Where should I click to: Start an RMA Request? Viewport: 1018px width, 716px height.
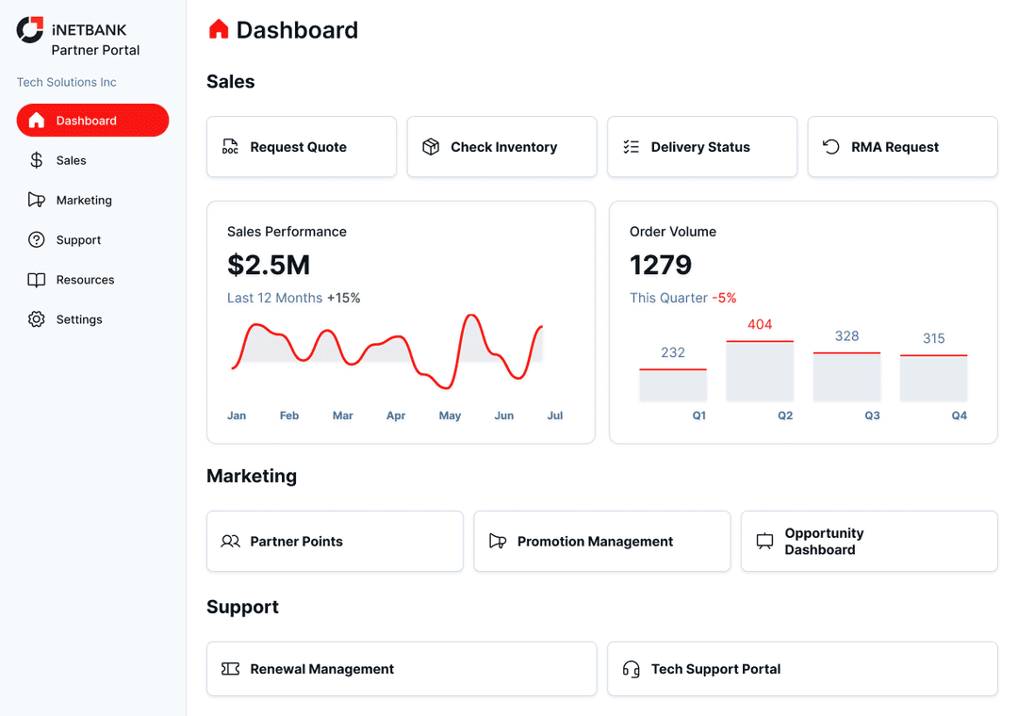pos(902,147)
